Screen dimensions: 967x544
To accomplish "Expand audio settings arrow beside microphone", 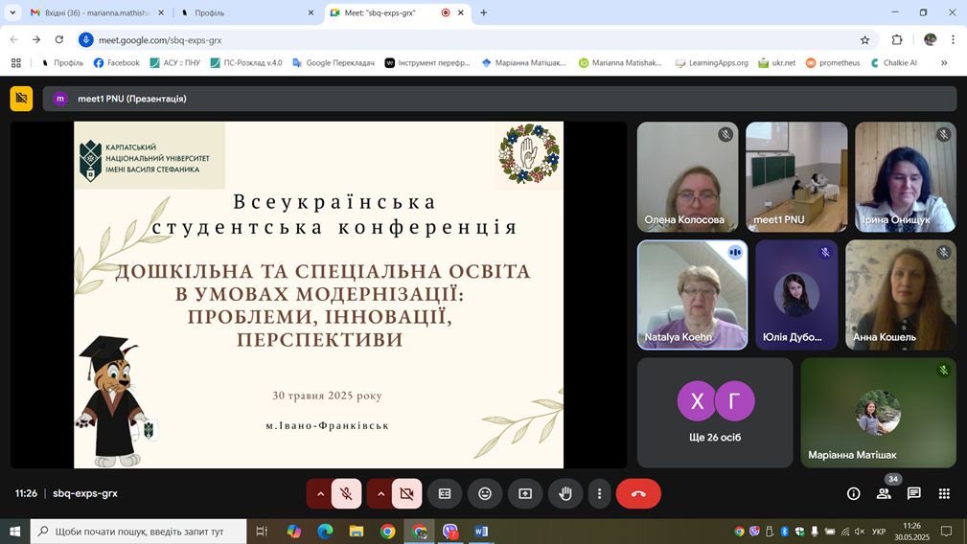I will coord(320,493).
